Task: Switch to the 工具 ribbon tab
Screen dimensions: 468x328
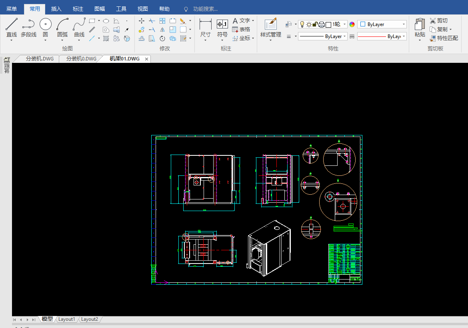Action: [121, 9]
